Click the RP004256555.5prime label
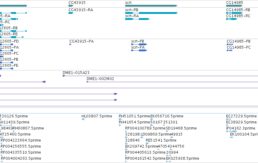Viewport: 258px width, 163px height. 21,146
